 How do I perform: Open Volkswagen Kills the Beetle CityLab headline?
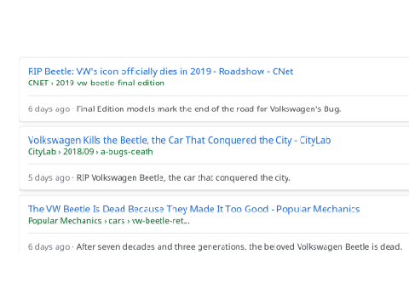179,141
